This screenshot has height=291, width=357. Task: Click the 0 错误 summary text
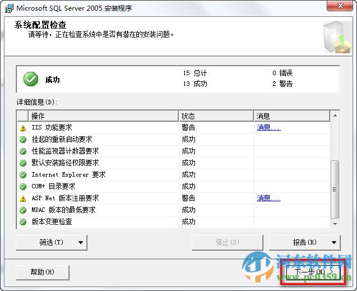click(x=282, y=73)
